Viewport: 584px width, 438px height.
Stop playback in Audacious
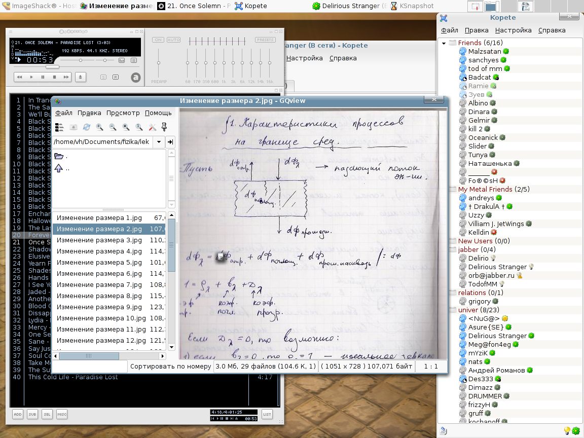pyautogui.click(x=54, y=77)
